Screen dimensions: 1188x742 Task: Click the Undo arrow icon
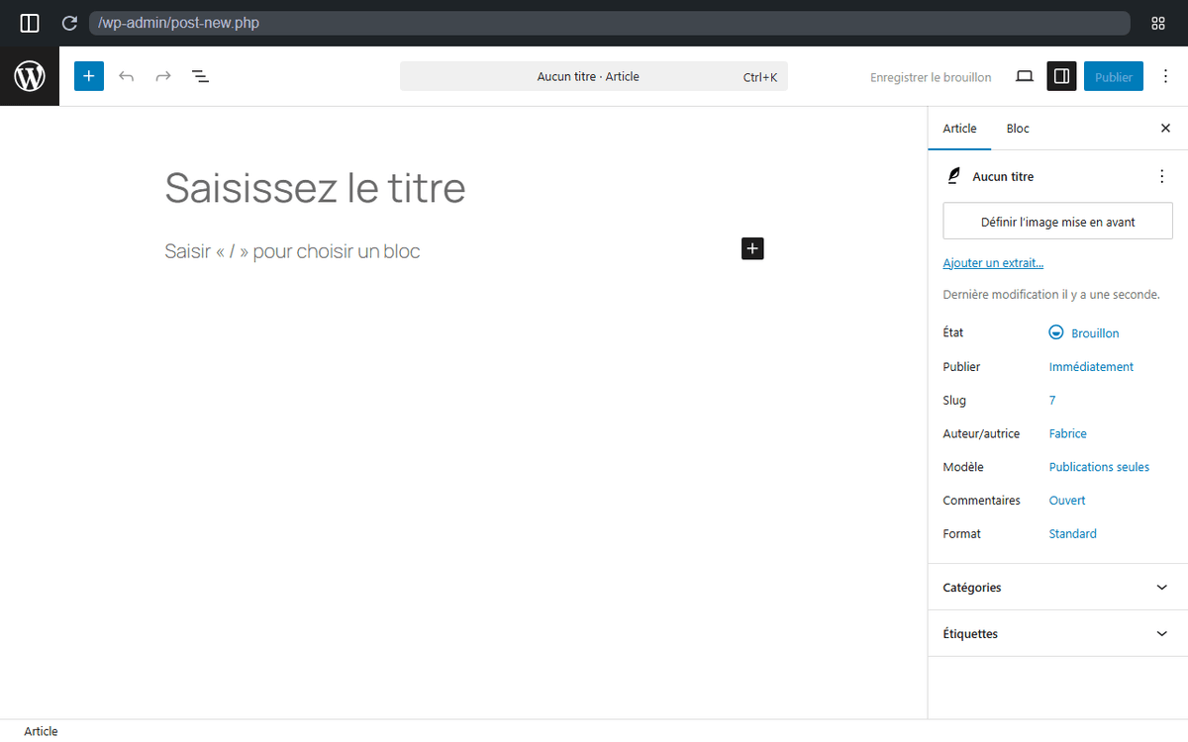(x=126, y=75)
